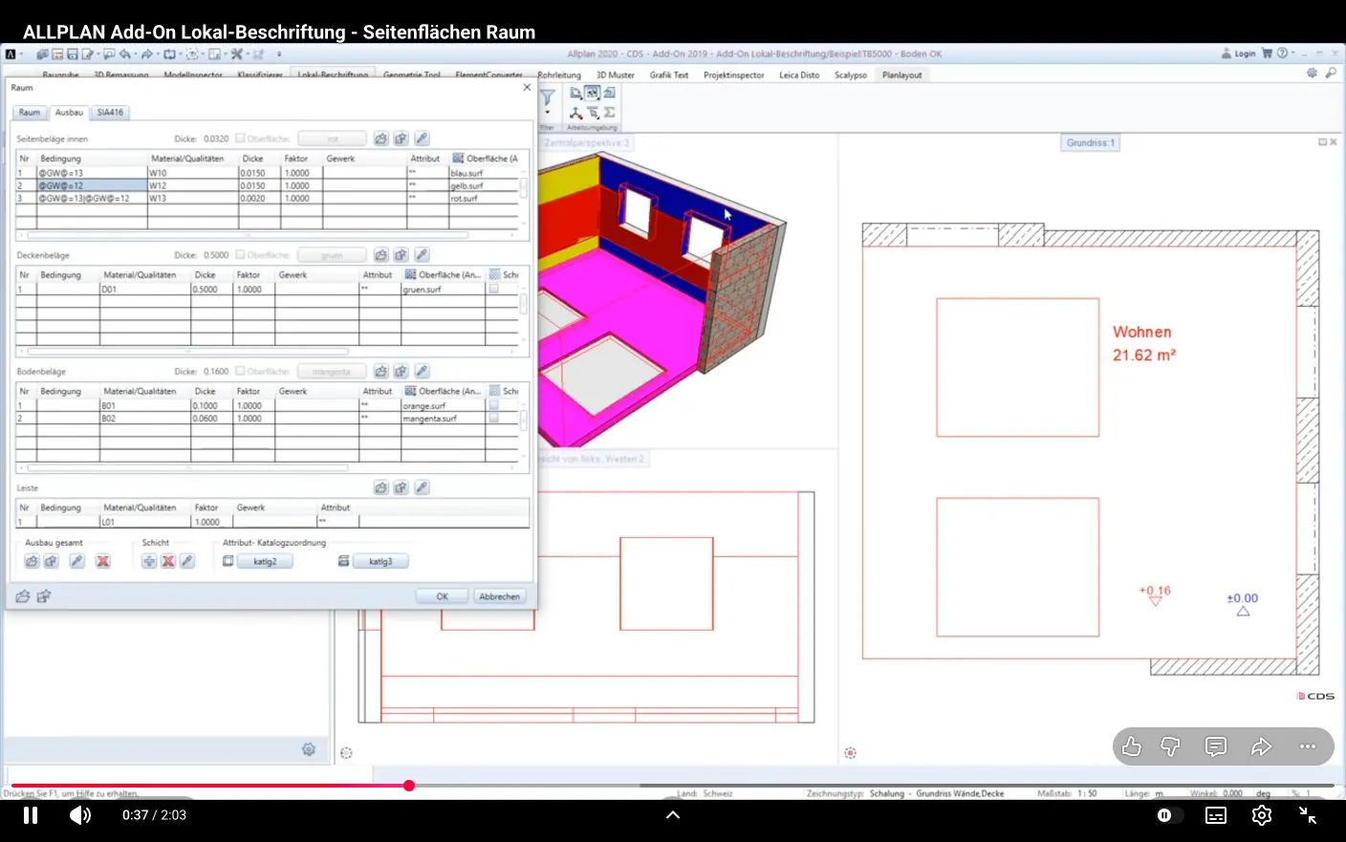Open more actions ellipsis on video
The image size is (1346, 842).
[x=1308, y=746]
